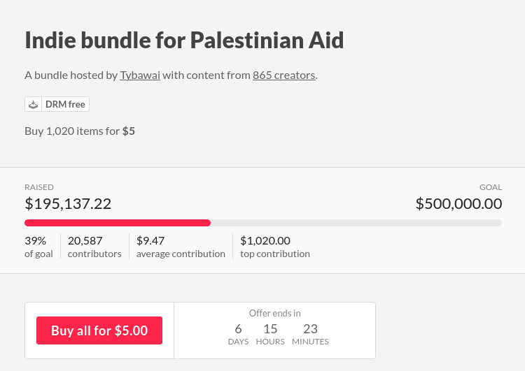Click the DRM free download icon
Image resolution: width=525 pixels, height=371 pixels.
pos(33,104)
